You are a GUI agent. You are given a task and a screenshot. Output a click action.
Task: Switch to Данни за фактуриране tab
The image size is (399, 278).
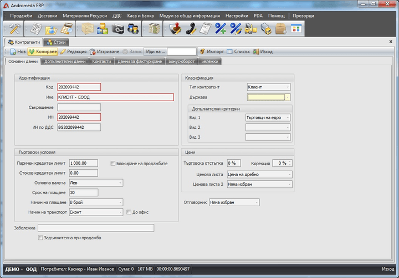(x=140, y=61)
